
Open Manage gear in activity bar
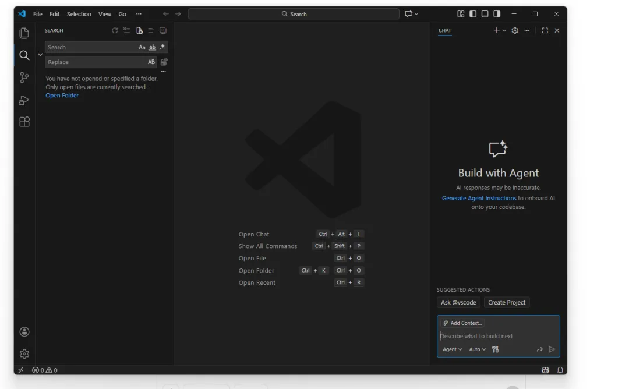pos(24,353)
